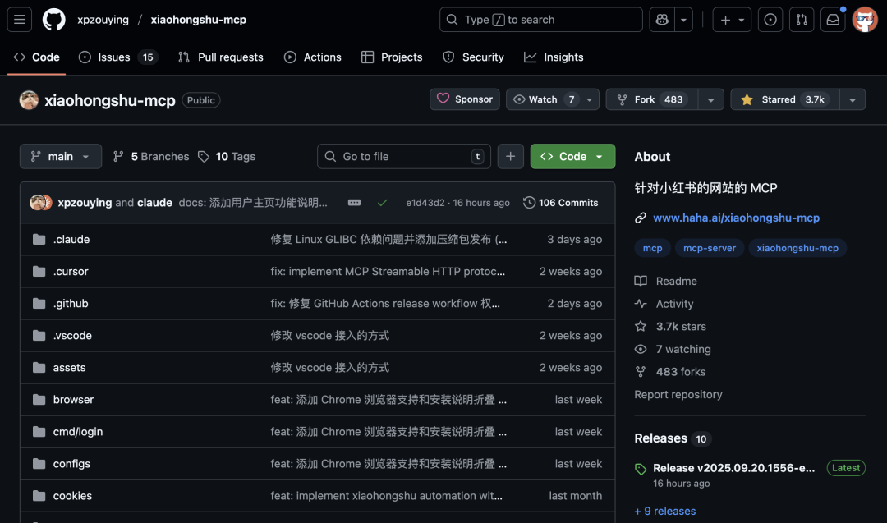
Task: Open the Copilot chat icon
Action: coord(662,20)
